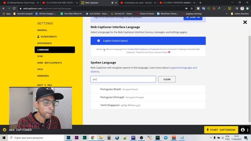Open the VMIX settings page
The height and width of the screenshot is (141, 251).
click(40, 69)
